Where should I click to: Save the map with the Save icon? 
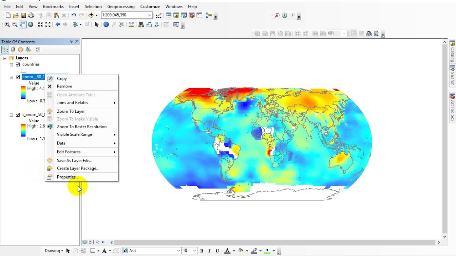24,15
